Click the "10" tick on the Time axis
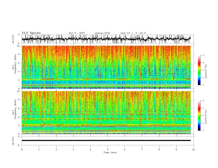The width and height of the screenshot is (218, 168). [194, 150]
